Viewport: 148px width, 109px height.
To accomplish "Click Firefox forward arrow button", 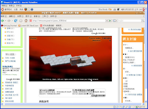I will (x=9, y=20).
